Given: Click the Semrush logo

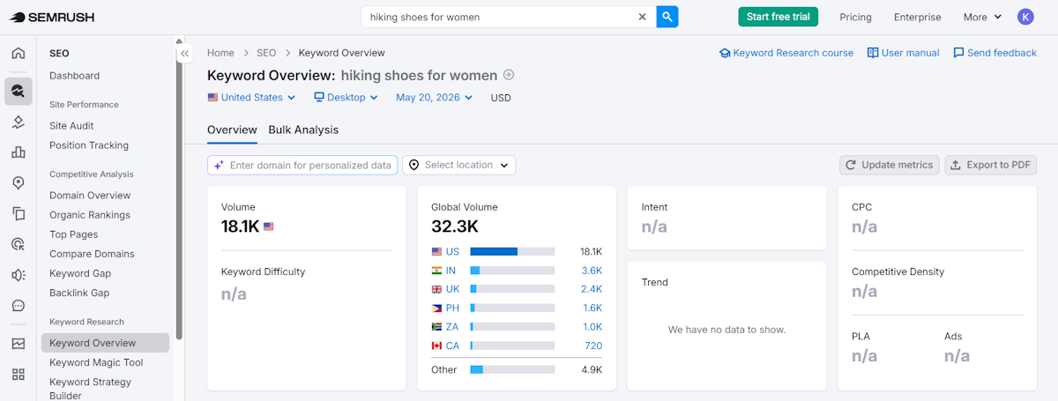Looking at the screenshot, I should (x=49, y=17).
